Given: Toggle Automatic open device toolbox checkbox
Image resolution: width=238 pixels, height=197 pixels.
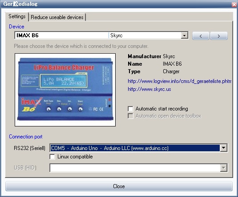Looking at the screenshot, I should [130, 116].
